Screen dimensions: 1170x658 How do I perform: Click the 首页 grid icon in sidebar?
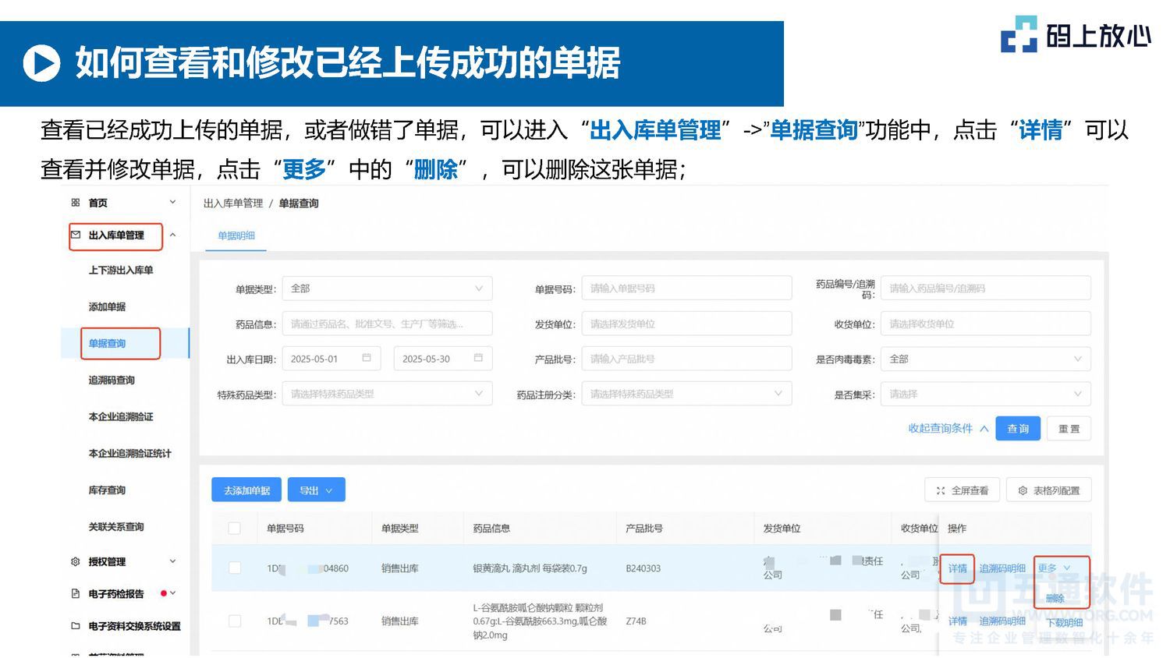coord(75,202)
